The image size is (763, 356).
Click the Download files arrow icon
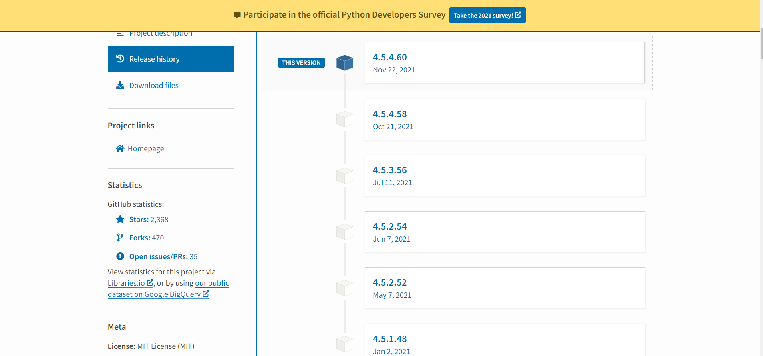click(120, 85)
